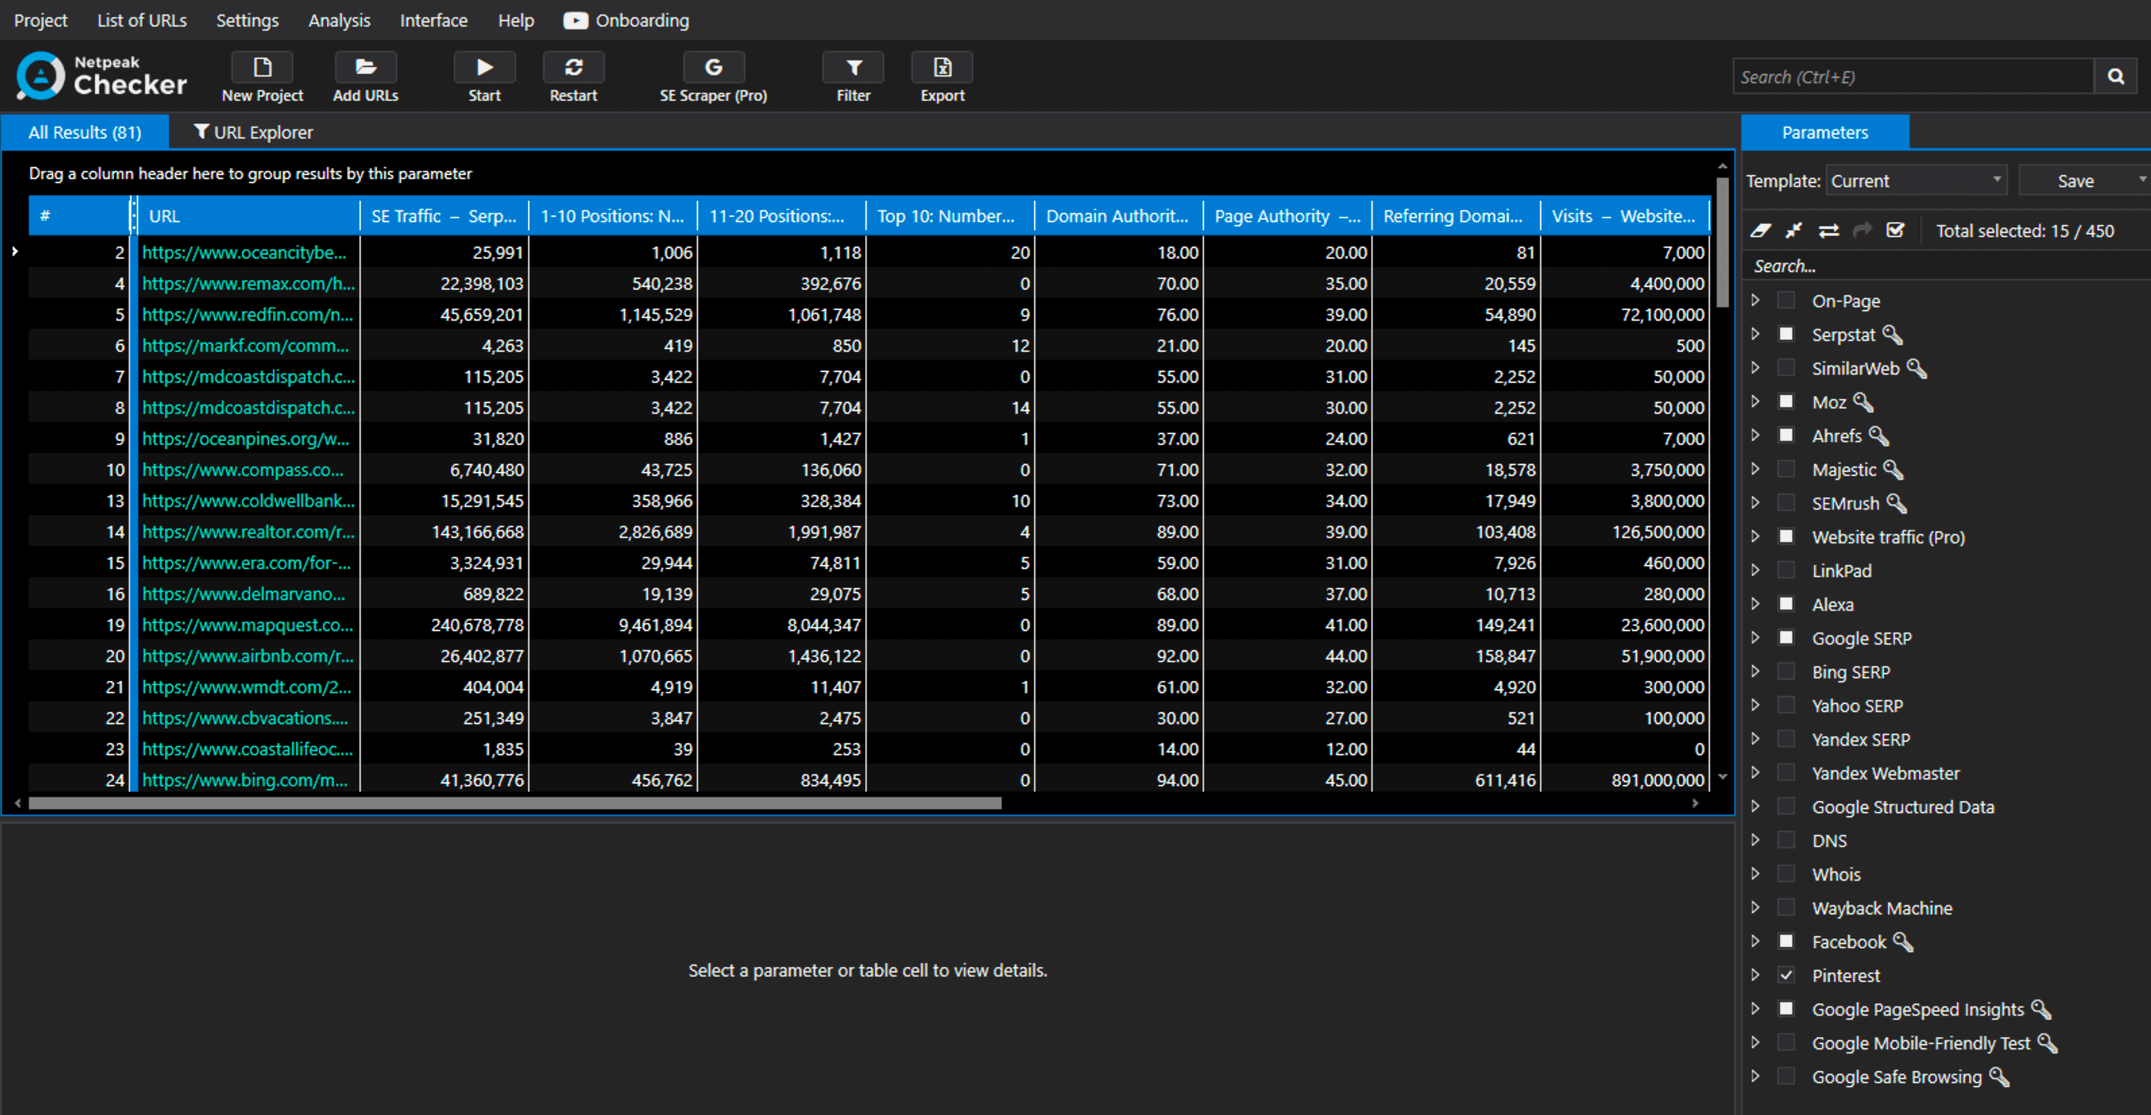Click the key icon beside SEMrush
The height and width of the screenshot is (1115, 2151).
(x=1897, y=504)
